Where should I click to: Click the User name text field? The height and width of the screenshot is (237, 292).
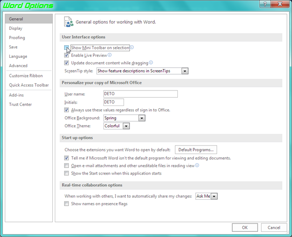140,94
